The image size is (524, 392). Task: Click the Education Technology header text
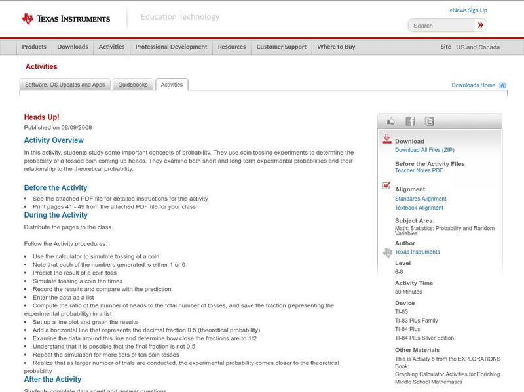179,17
